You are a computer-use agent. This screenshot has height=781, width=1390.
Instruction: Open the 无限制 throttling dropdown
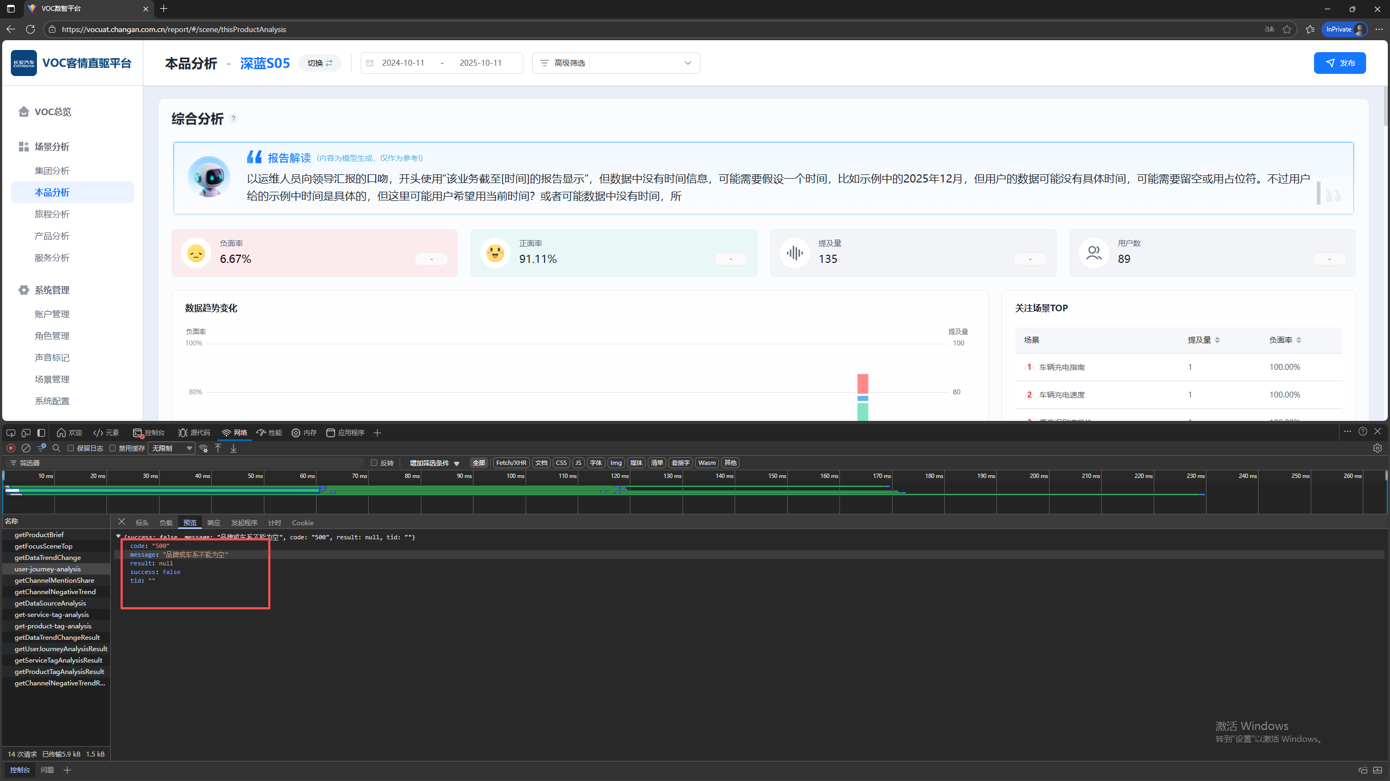pyautogui.click(x=172, y=448)
